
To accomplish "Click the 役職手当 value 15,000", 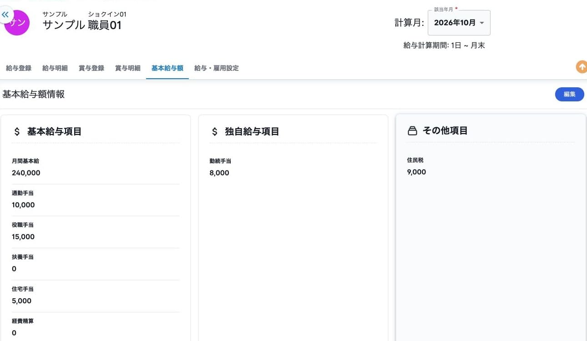I will coord(23,237).
